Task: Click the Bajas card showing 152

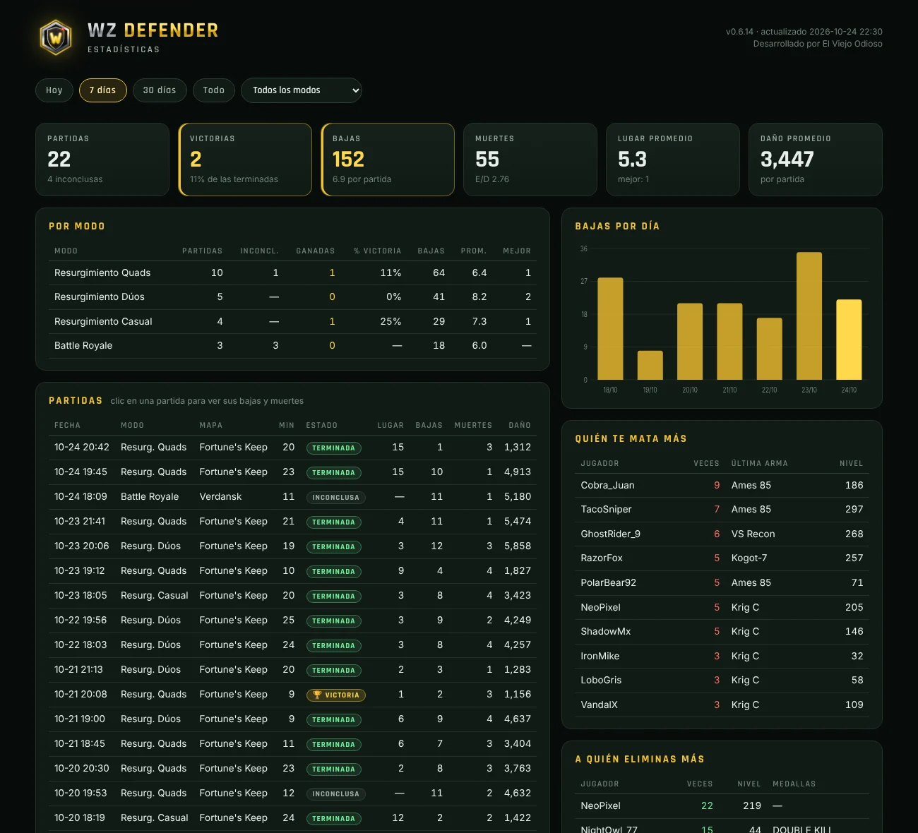Action: click(x=388, y=160)
